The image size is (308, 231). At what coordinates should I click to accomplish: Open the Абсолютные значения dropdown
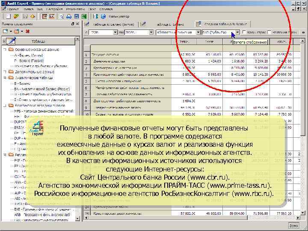[x=198, y=32]
